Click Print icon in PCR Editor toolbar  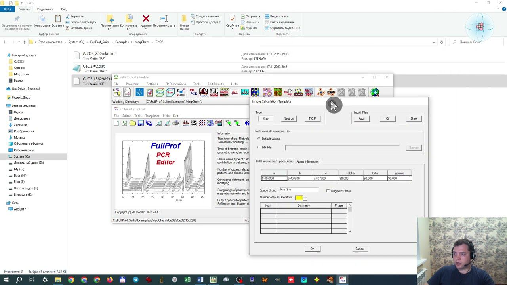176,123
